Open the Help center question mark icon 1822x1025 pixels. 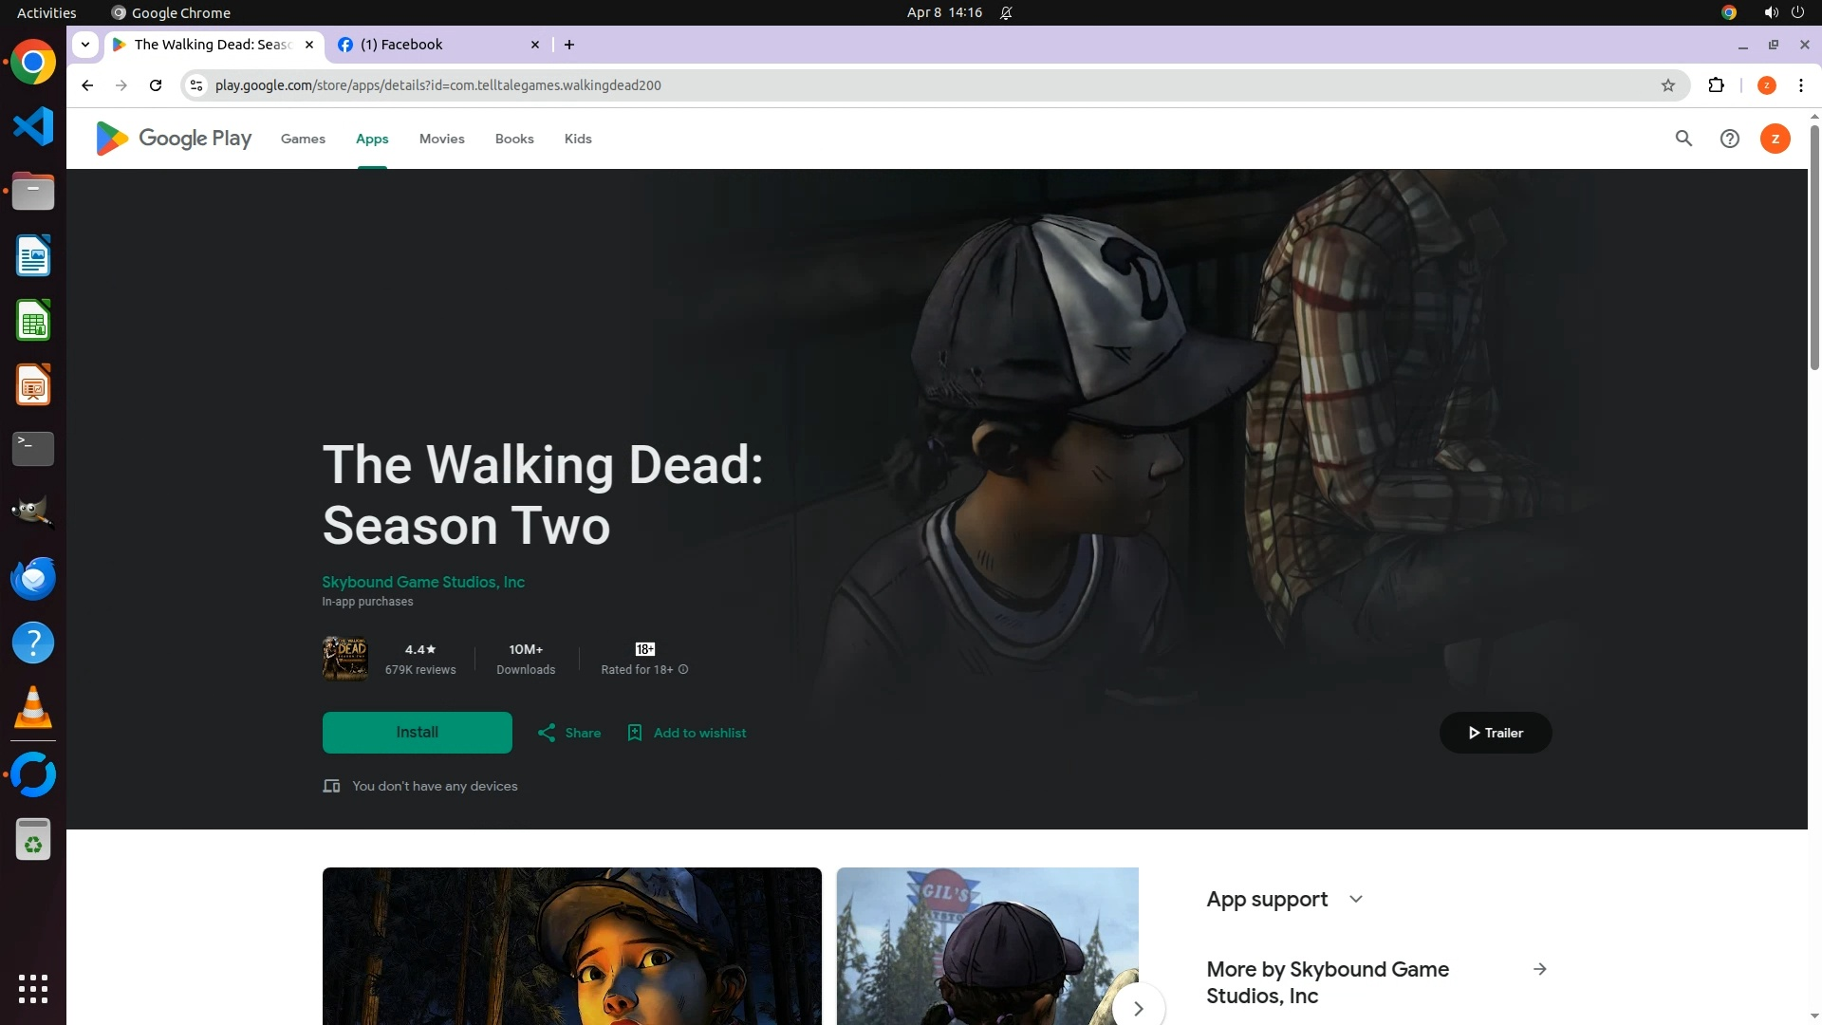pyautogui.click(x=1729, y=139)
